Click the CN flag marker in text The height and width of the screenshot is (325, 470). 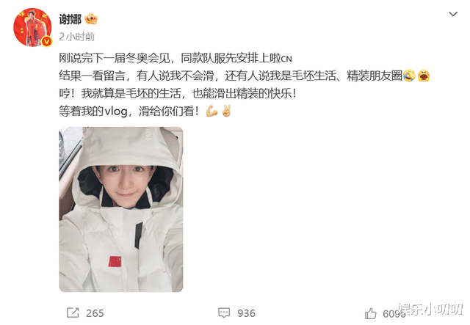[x=286, y=59]
